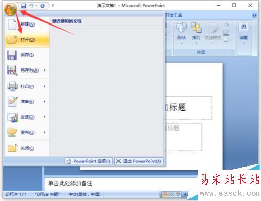Click the open folder icon
This screenshot has height=201, width=261.
[12, 40]
